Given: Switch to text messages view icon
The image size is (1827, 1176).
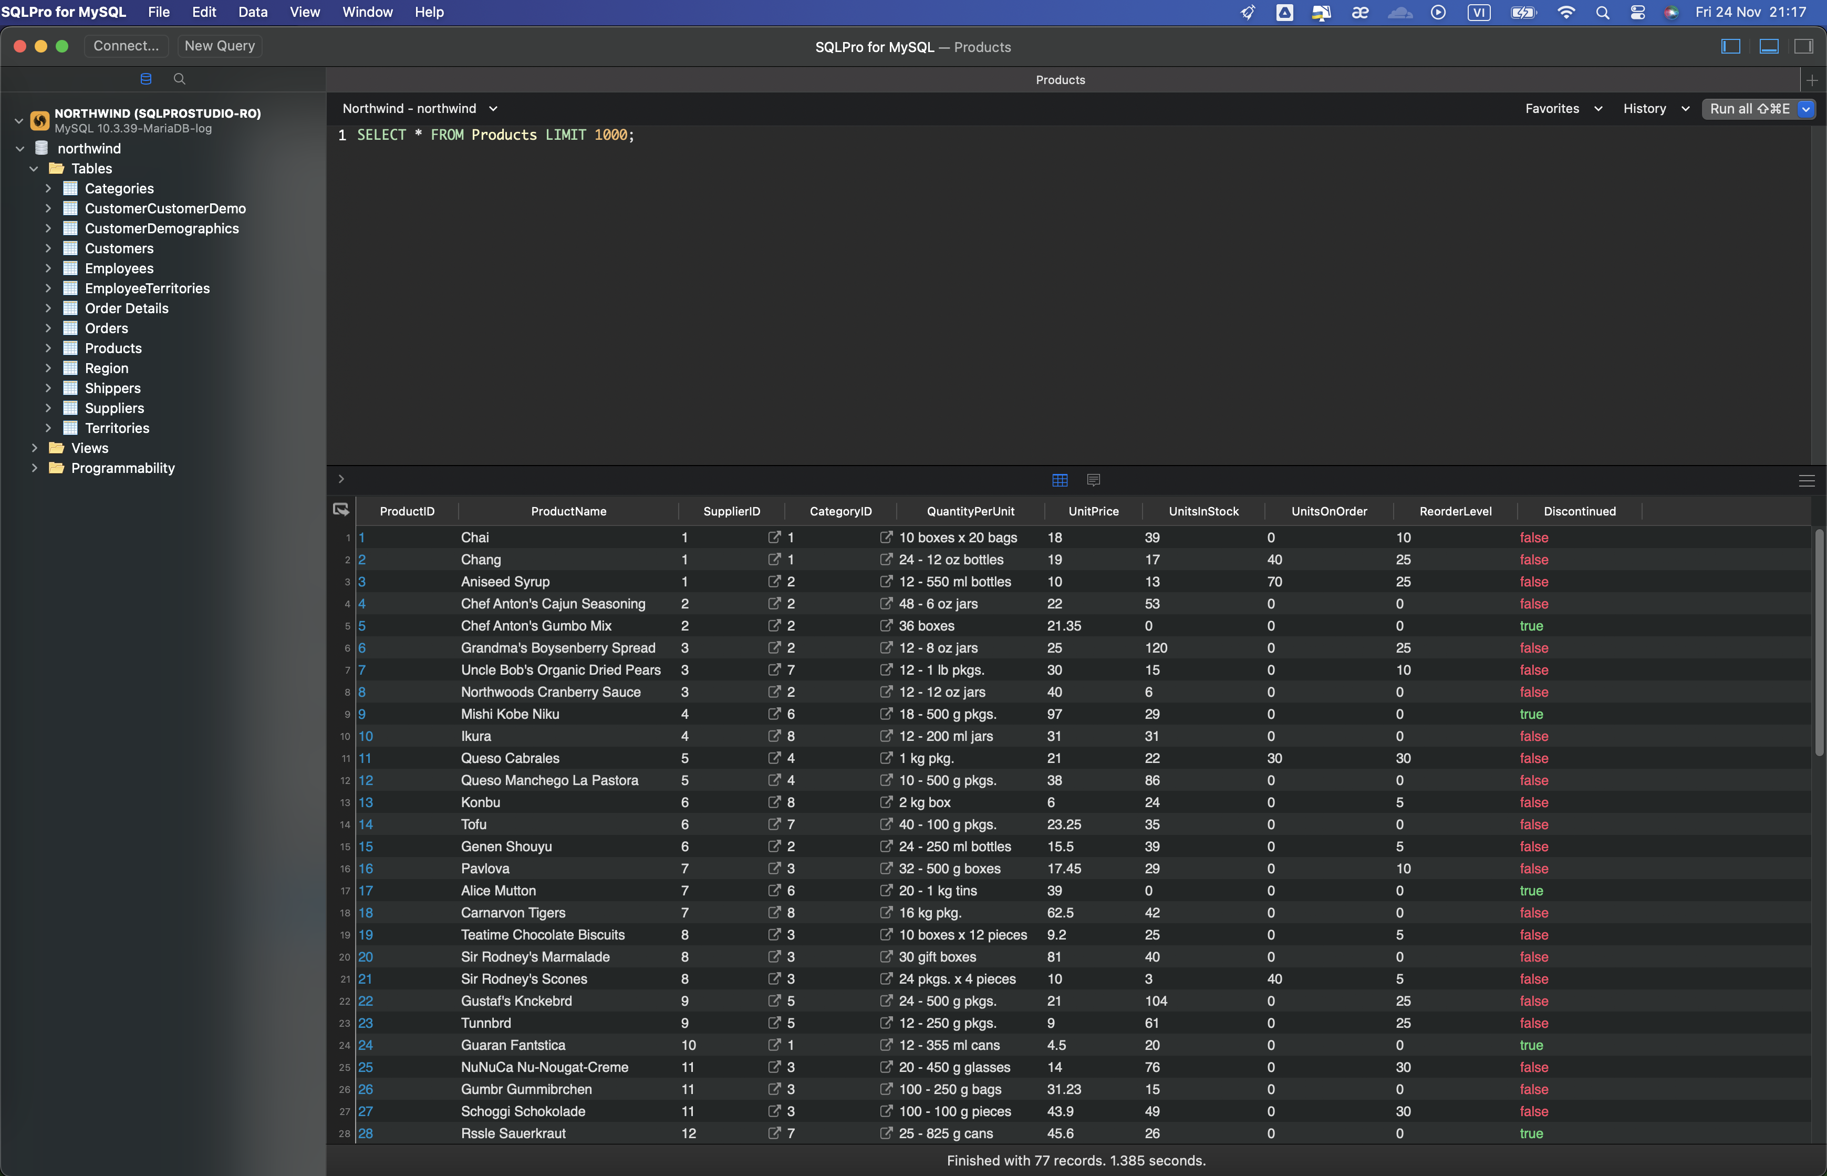Looking at the screenshot, I should click(x=1093, y=480).
